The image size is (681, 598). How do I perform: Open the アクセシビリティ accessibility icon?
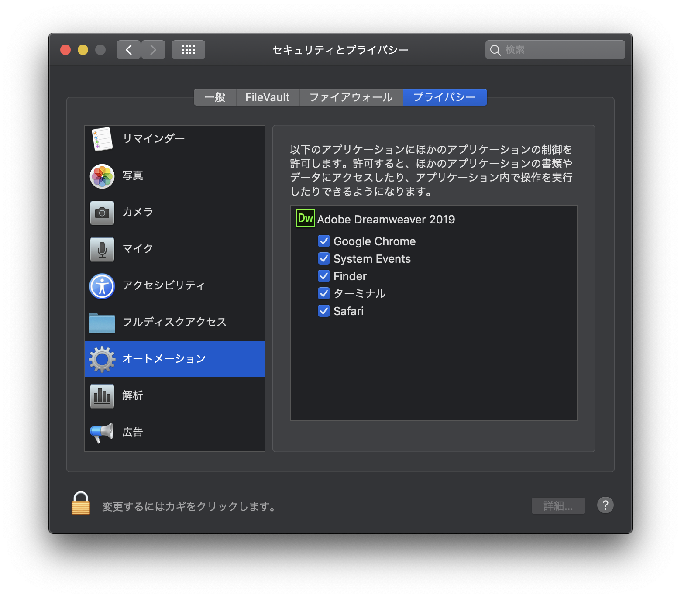pos(102,286)
